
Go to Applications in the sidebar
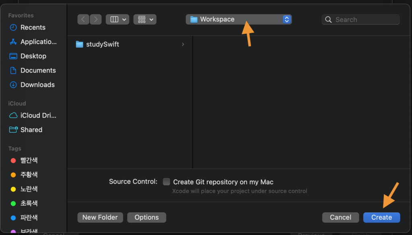[x=38, y=42]
